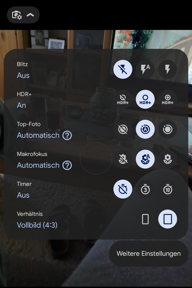
Task: Select flash off icon
Action: (x=123, y=69)
